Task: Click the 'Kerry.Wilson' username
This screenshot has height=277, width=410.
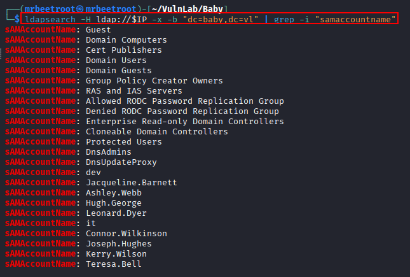Action: pos(116,254)
